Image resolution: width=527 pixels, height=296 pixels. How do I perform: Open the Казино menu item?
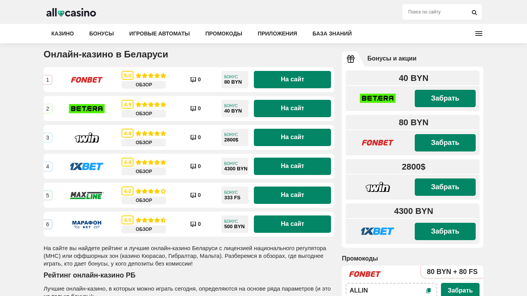pyautogui.click(x=62, y=34)
